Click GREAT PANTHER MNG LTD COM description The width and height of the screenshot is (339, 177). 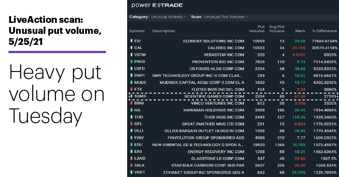point(213,124)
